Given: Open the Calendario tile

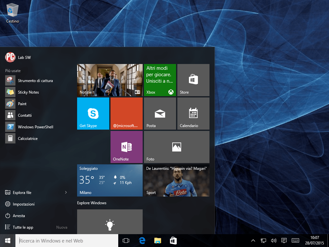Looking at the screenshot, I should click(193, 113).
